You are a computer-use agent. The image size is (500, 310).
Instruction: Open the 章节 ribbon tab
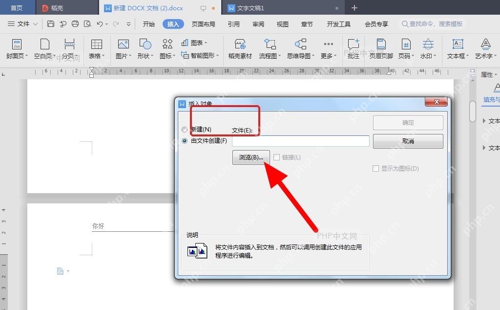click(x=307, y=24)
